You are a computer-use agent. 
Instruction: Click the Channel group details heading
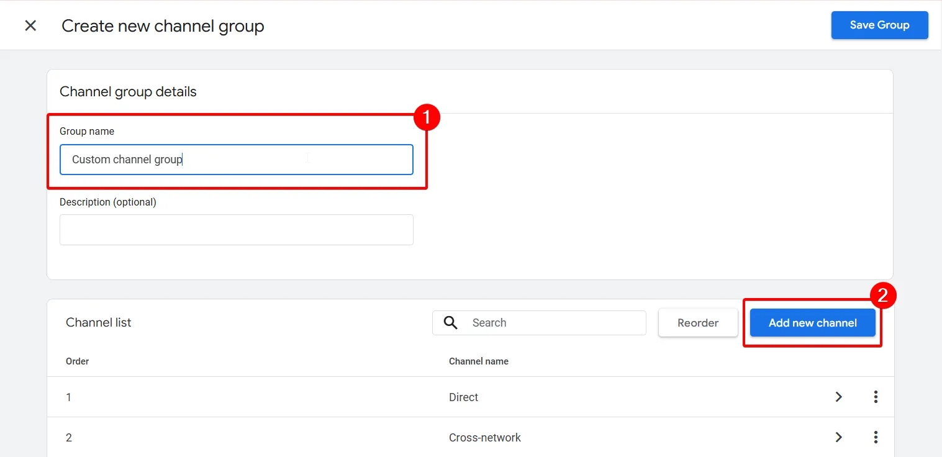128,92
